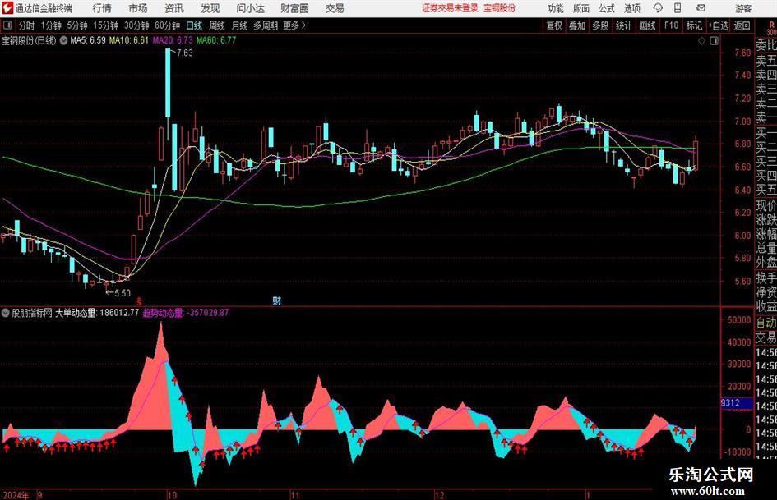This screenshot has width=777, height=500.
Task: Open the 公式 menu
Action: tap(607, 8)
